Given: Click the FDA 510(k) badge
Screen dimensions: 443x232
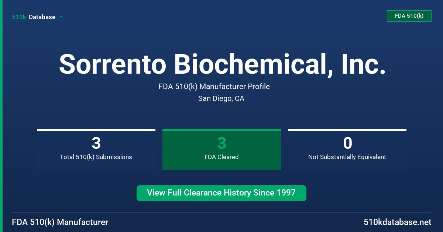Looking at the screenshot, I should coord(409,16).
